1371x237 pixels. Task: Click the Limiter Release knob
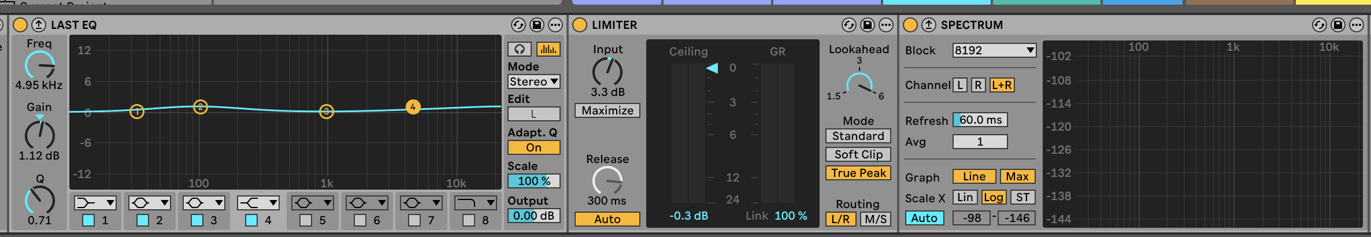click(x=607, y=181)
